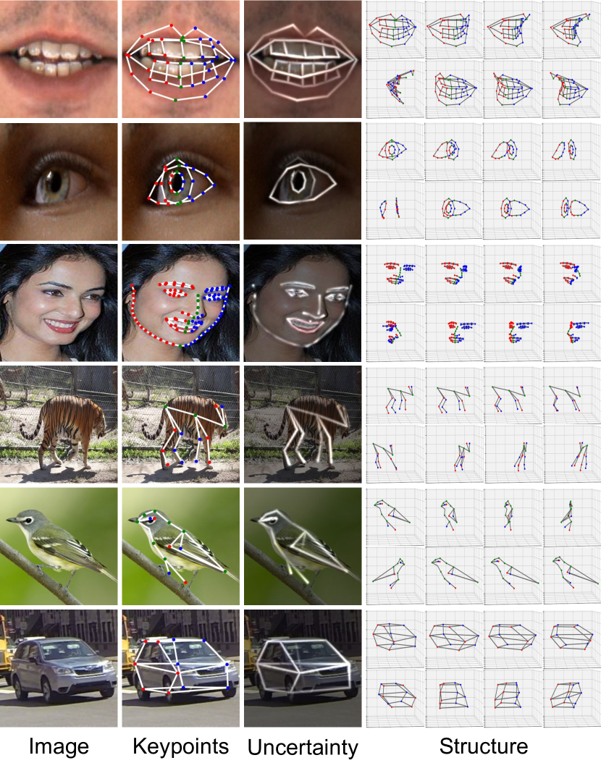Open the tiger uncertainty visualization image

(x=303, y=425)
